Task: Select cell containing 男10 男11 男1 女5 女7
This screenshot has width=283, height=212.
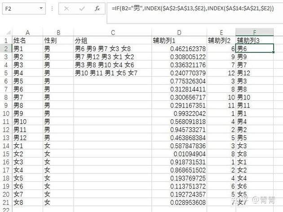Action: [x=113, y=73]
